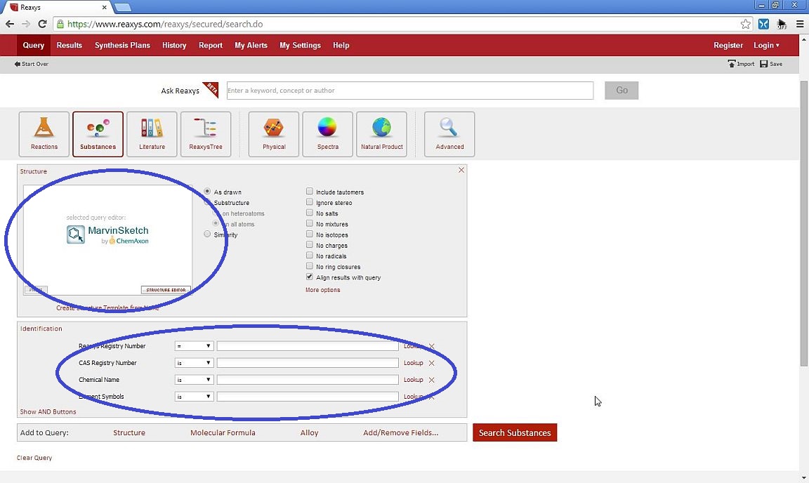Open the Reactions search icon
The width and height of the screenshot is (809, 483).
[44, 134]
